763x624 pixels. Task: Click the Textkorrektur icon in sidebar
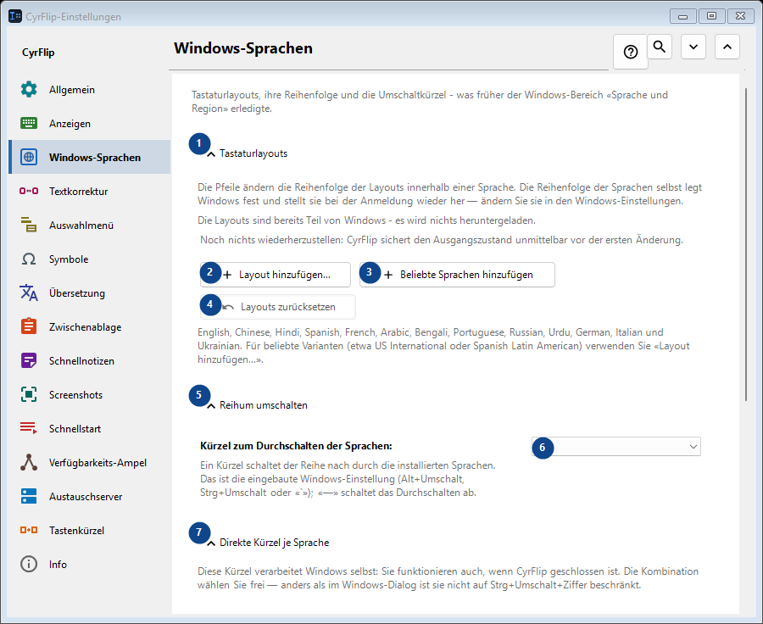coord(29,191)
